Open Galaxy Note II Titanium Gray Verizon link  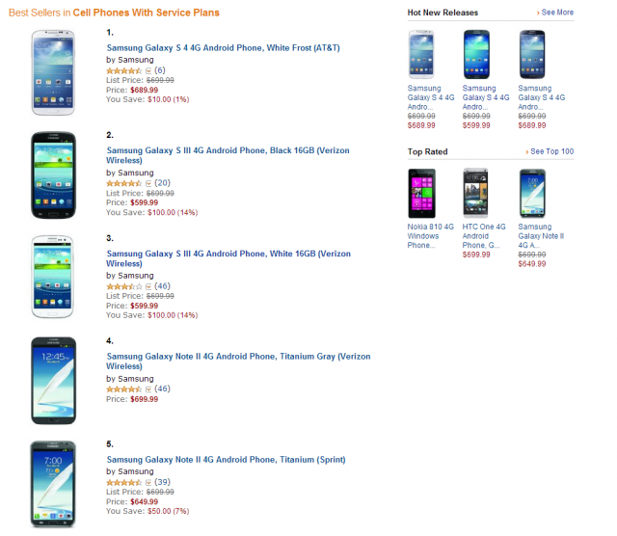[238, 362]
